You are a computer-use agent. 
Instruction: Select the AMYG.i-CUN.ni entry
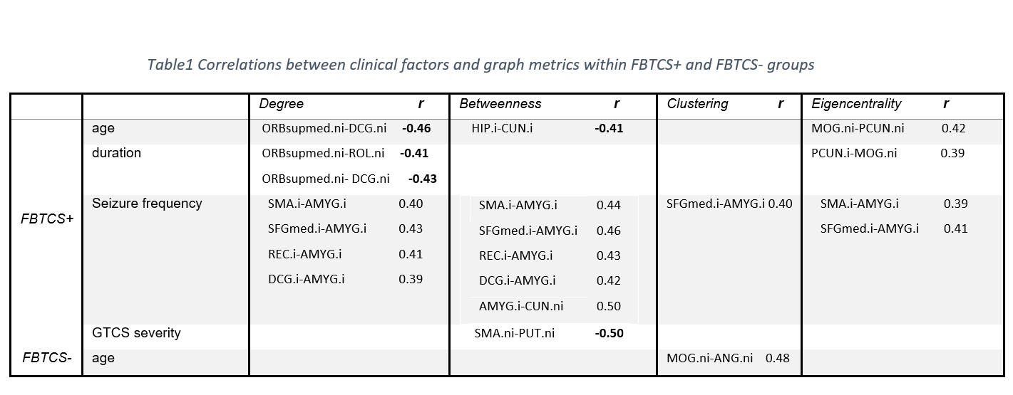tap(521, 306)
